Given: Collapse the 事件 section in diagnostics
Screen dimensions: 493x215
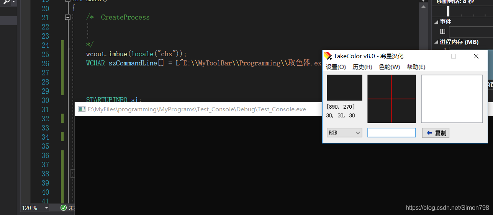Looking at the screenshot, I should point(436,22).
